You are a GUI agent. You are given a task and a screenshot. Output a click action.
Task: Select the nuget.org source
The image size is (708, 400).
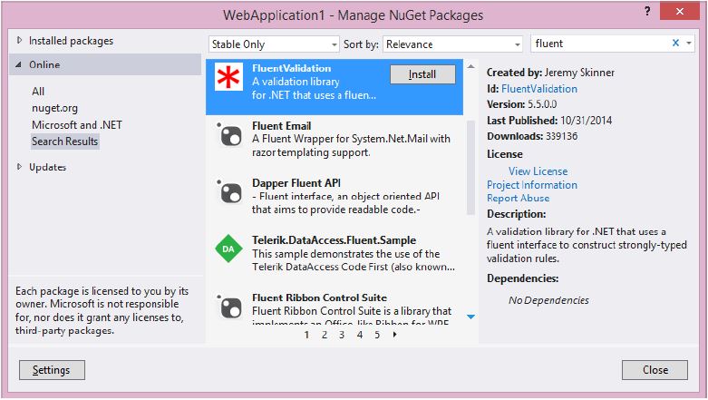click(54, 108)
